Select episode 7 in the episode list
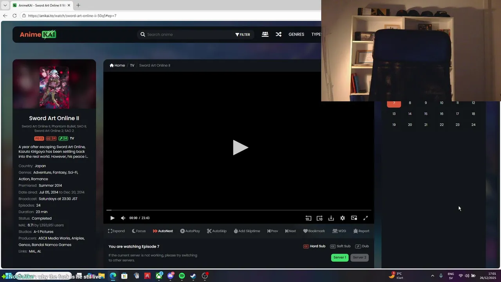Image resolution: width=501 pixels, height=282 pixels. tap(394, 103)
